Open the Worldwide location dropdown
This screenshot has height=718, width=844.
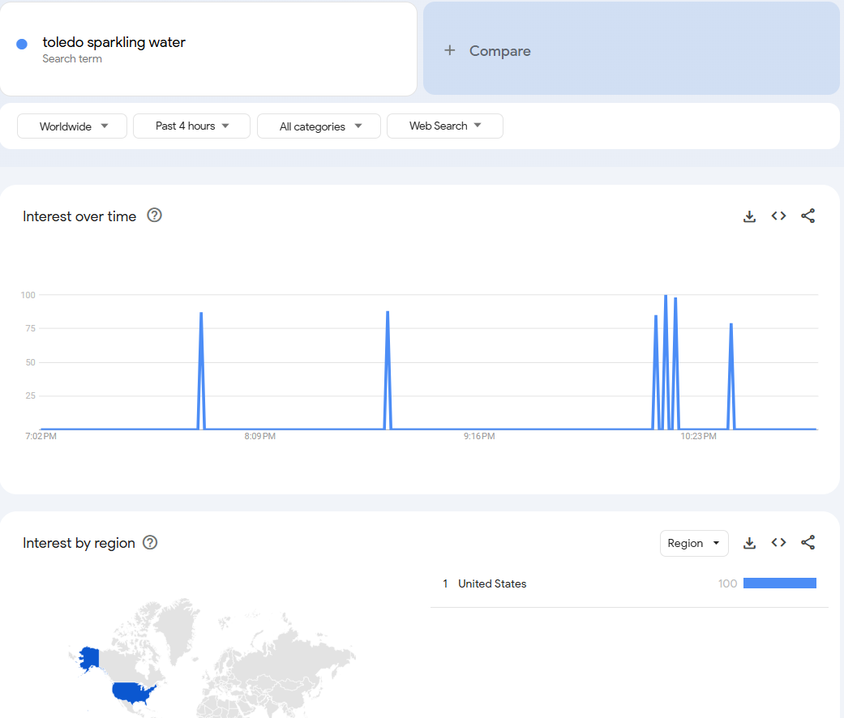coord(72,126)
